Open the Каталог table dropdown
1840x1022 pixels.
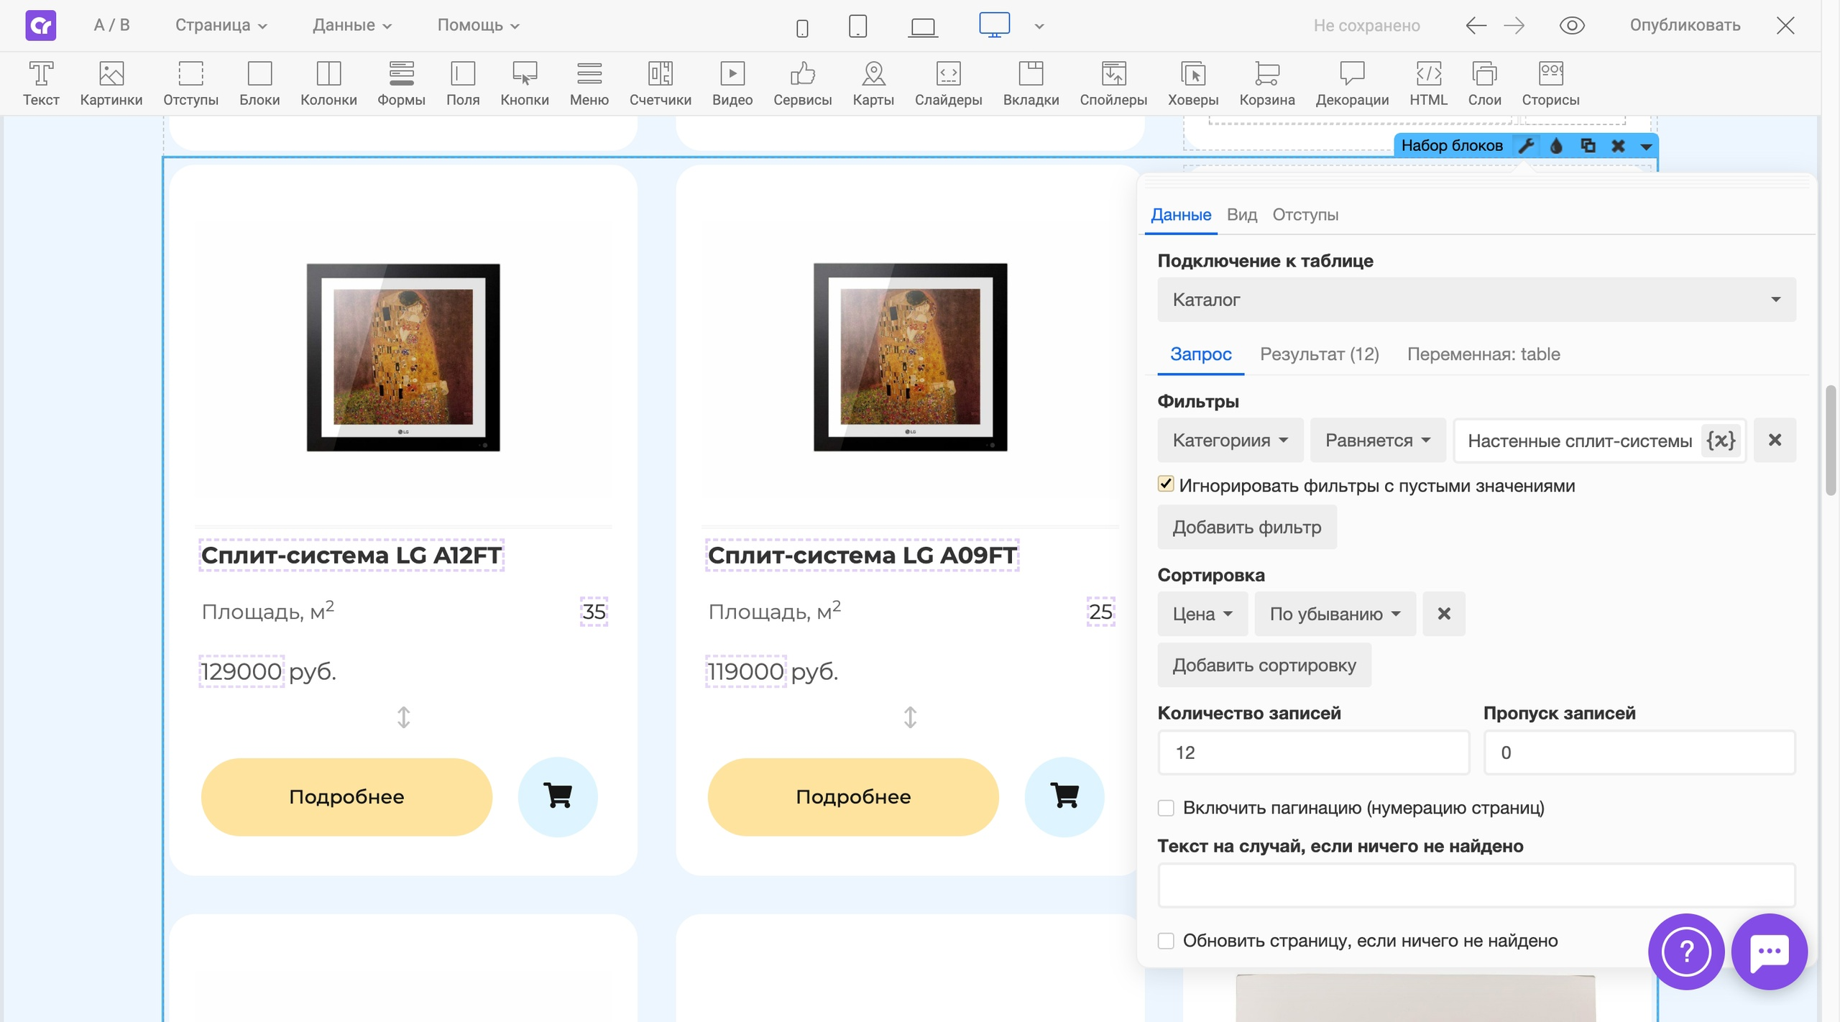click(x=1476, y=300)
